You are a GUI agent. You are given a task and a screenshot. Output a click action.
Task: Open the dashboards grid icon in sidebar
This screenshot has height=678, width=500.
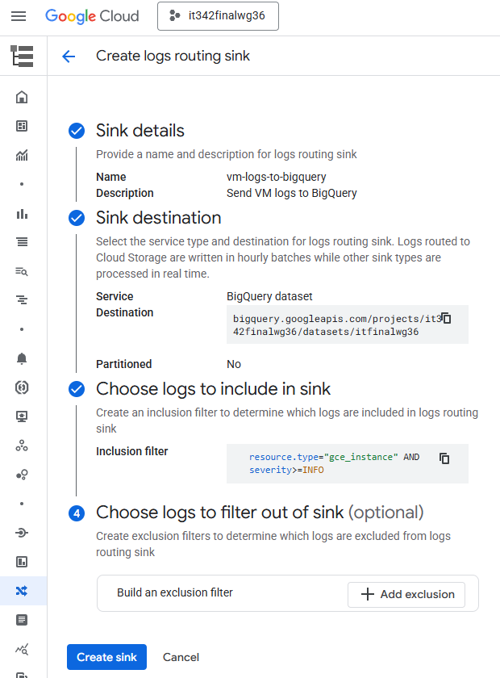tap(22, 126)
